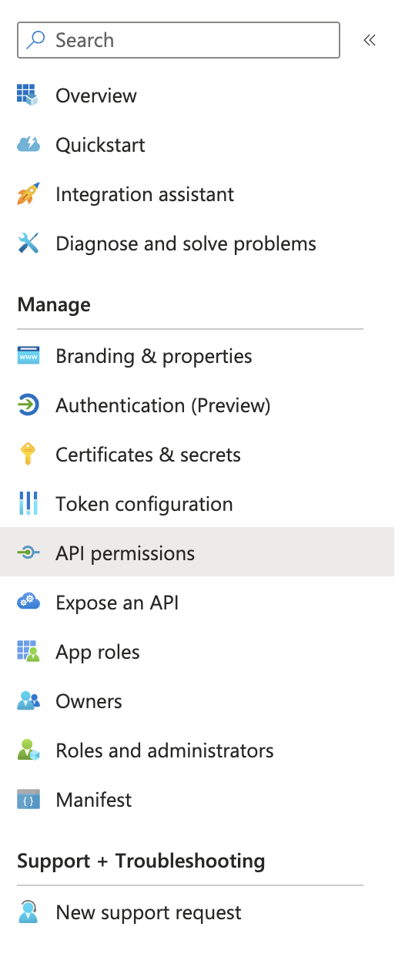The image size is (405, 957).
Task: Click the Owners people icon
Action: click(x=28, y=701)
